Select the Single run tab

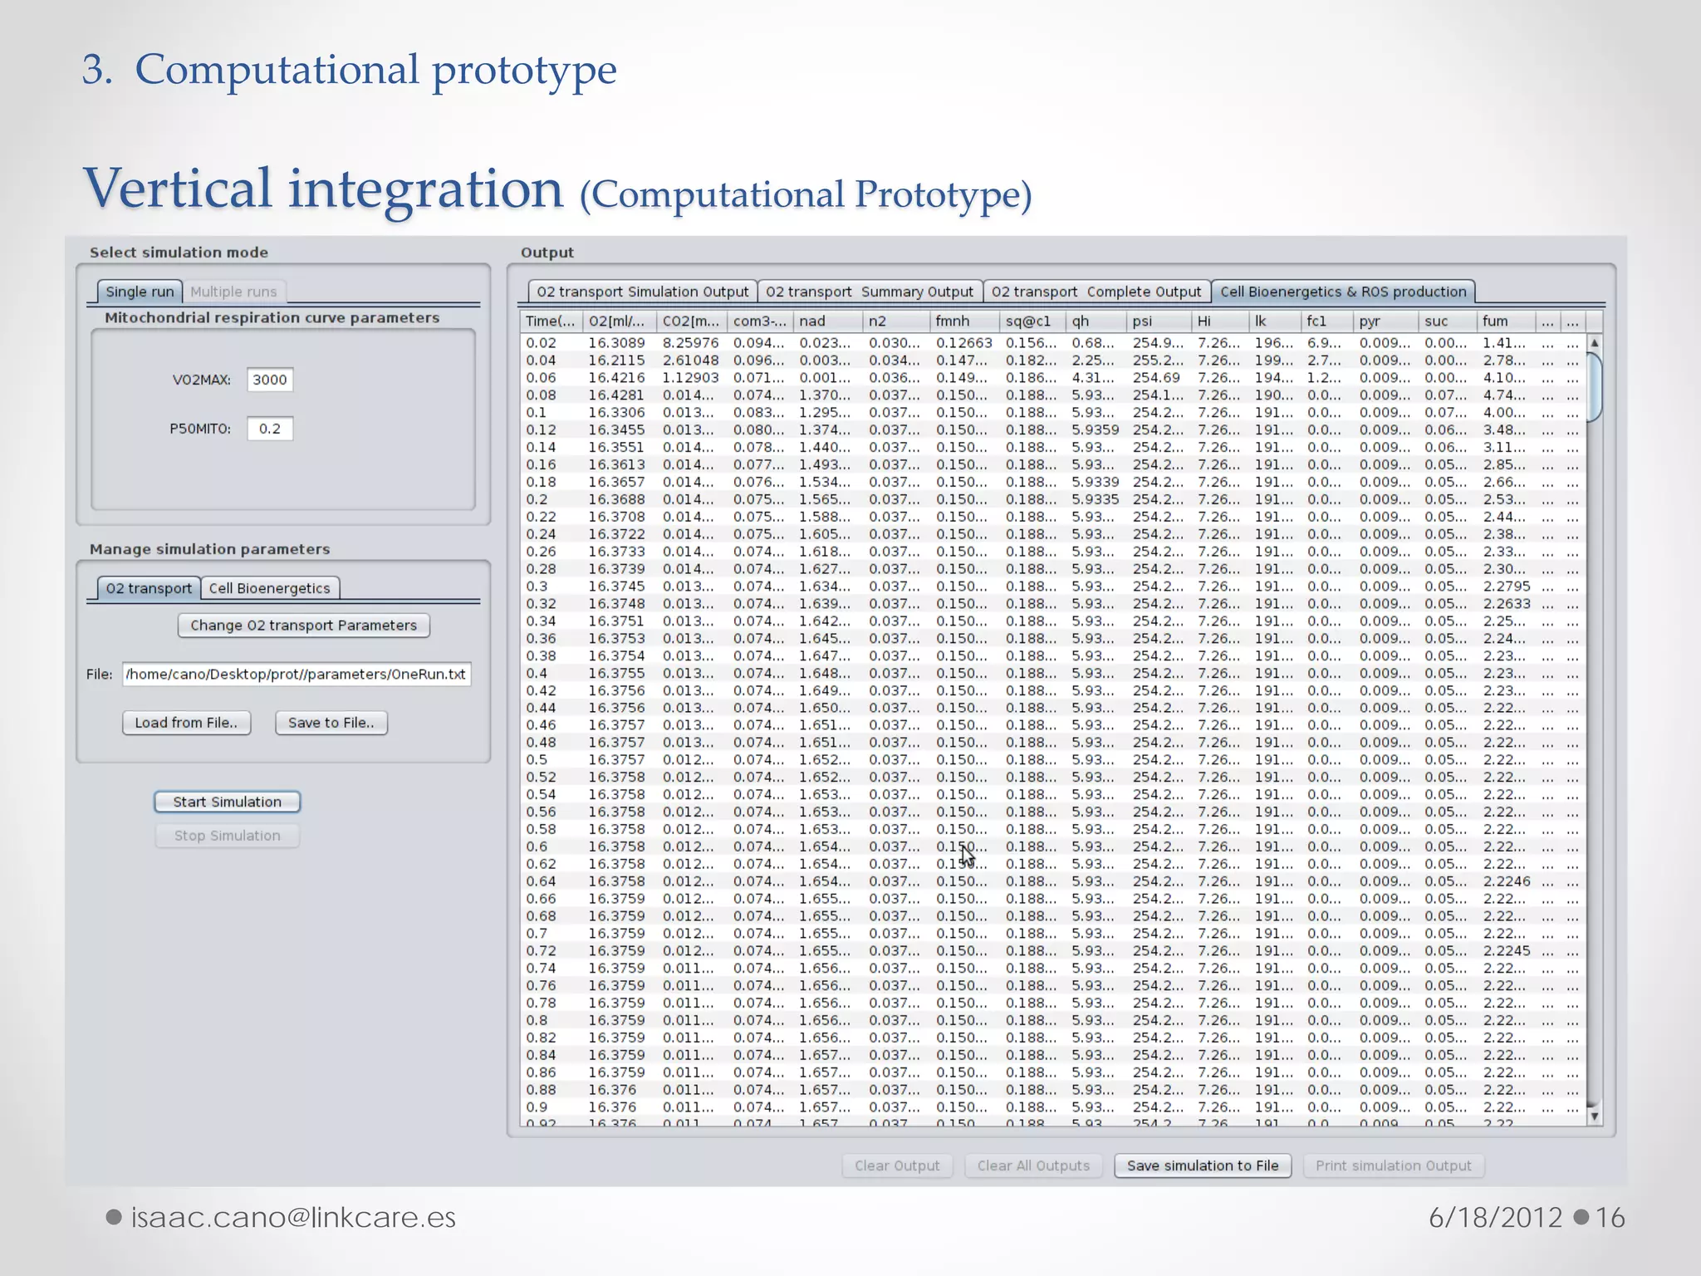pos(140,292)
